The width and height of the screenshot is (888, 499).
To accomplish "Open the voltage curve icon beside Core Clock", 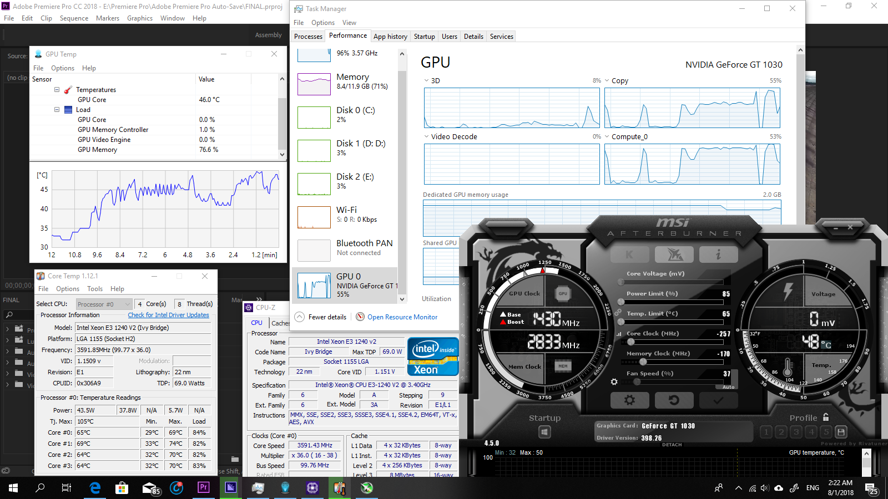I will coord(619,334).
